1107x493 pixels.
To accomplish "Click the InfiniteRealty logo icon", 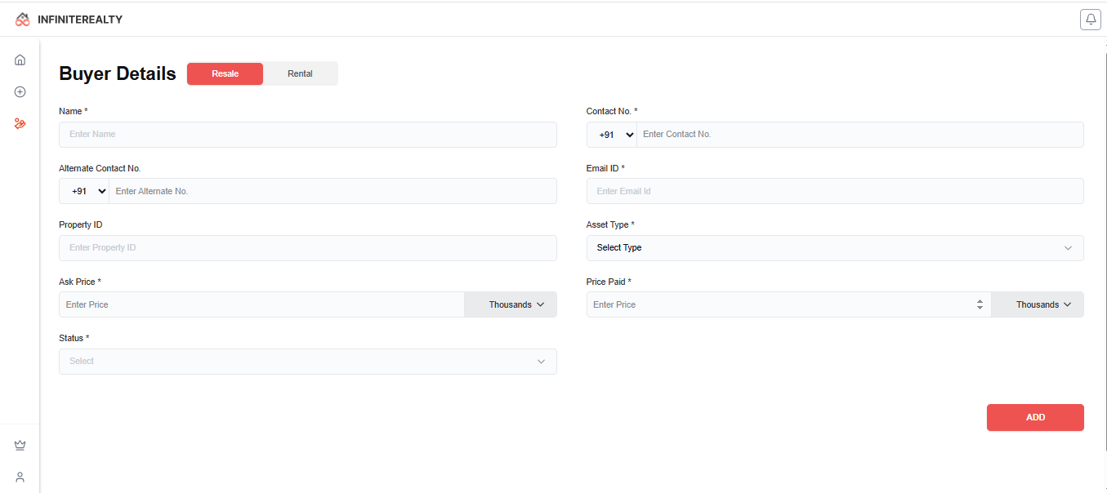I will pyautogui.click(x=23, y=19).
